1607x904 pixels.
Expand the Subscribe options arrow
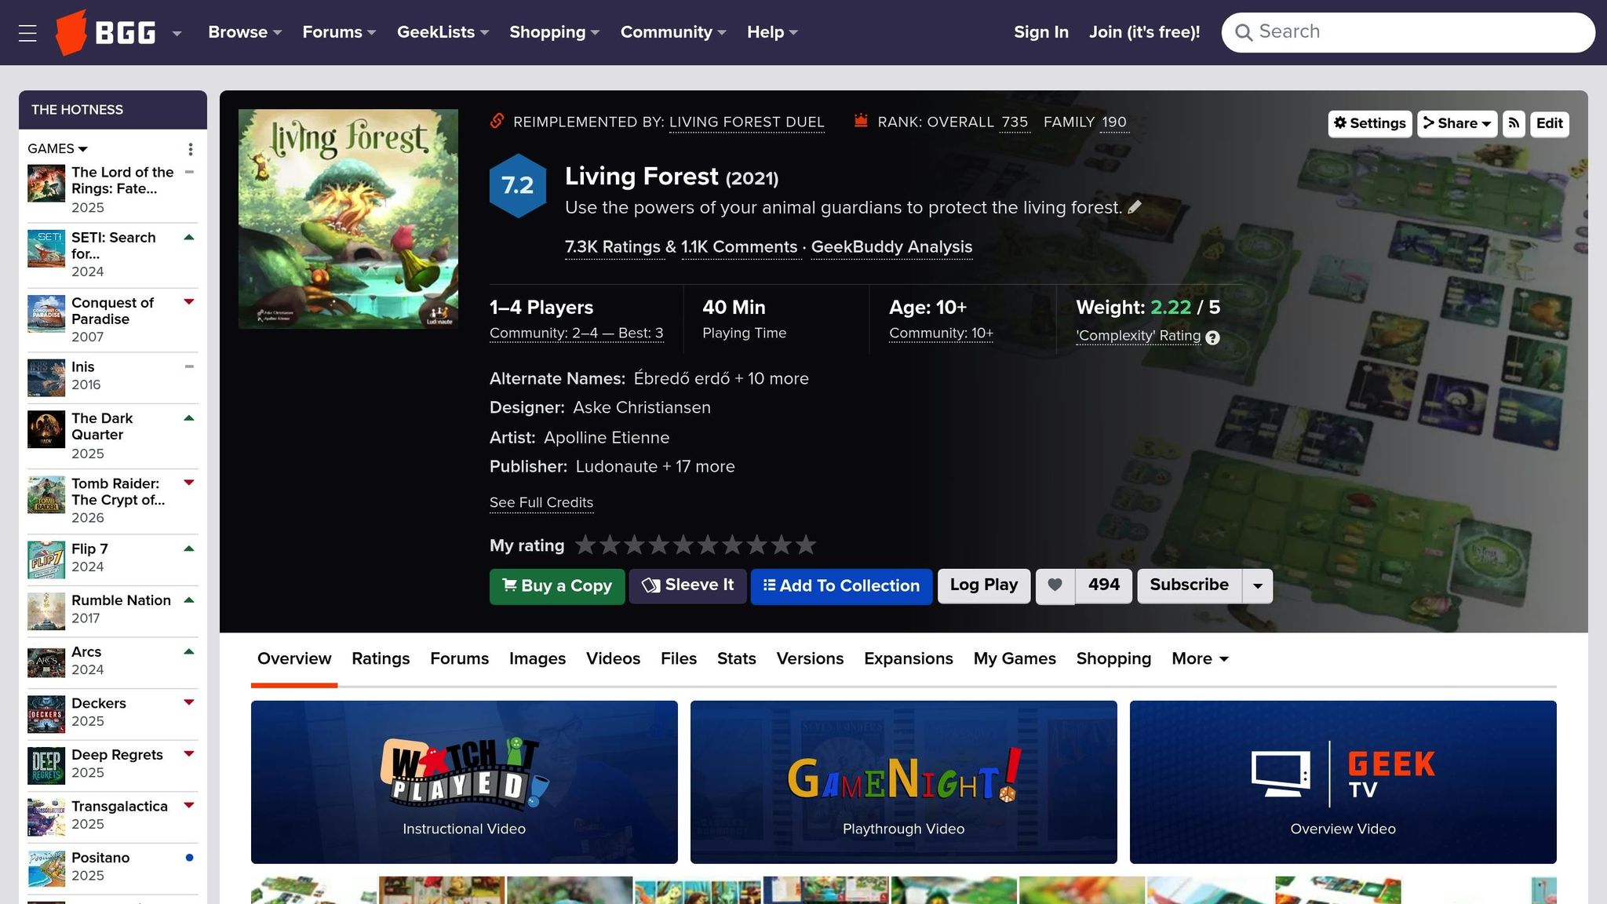coord(1258,586)
